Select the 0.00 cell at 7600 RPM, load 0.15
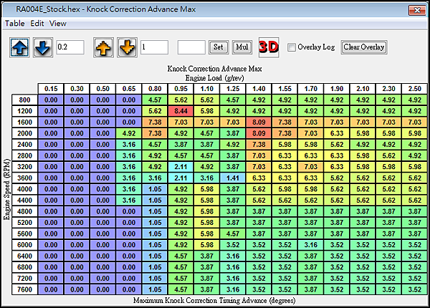Viewport: 430px width, 308px height. 51,289
